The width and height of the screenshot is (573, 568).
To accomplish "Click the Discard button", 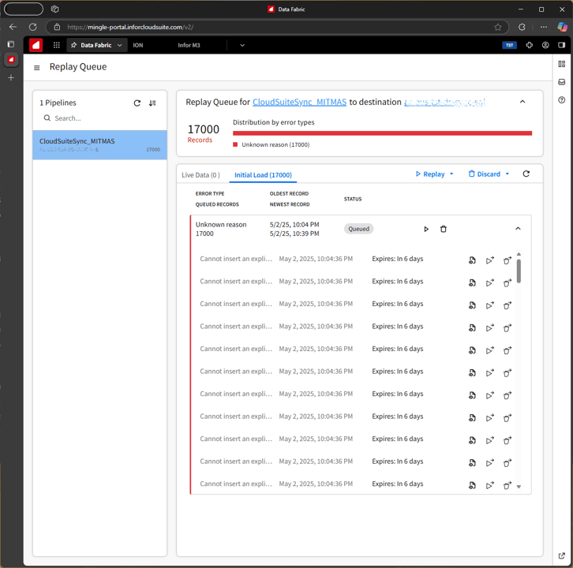I will coord(484,174).
